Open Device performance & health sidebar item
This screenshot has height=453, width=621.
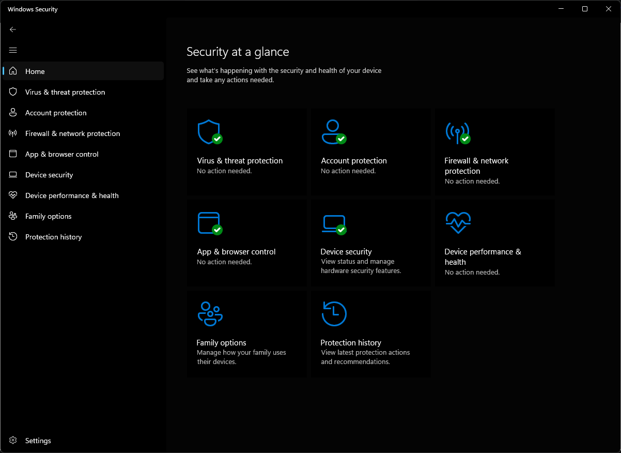coord(83,195)
